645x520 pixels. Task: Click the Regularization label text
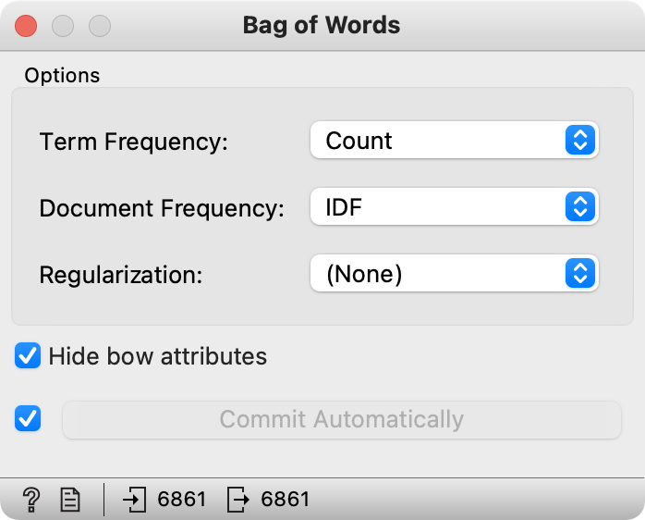click(120, 275)
